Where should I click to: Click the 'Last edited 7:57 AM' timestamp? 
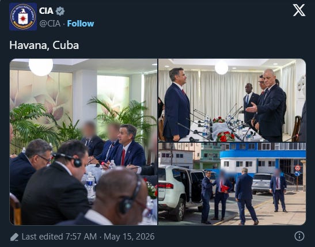point(59,237)
